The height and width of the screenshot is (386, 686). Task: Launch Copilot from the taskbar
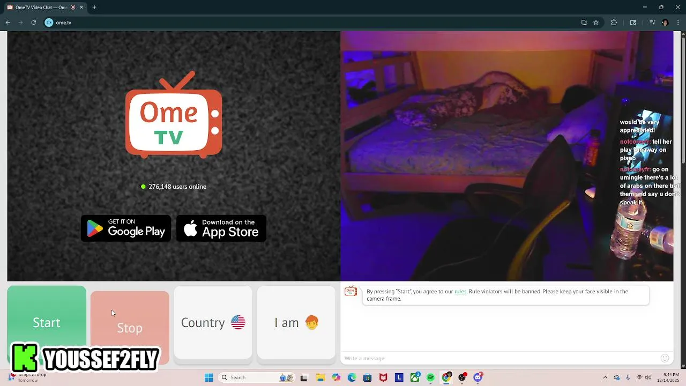coord(336,377)
